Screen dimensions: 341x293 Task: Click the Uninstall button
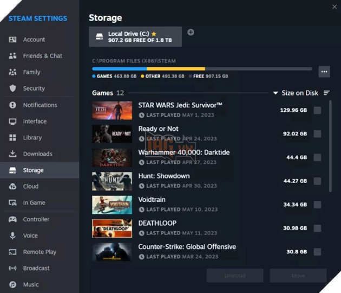[x=235, y=276]
